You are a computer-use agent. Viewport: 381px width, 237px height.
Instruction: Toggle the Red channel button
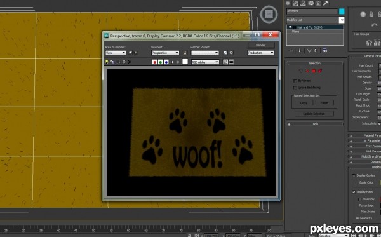pyautogui.click(x=154, y=62)
